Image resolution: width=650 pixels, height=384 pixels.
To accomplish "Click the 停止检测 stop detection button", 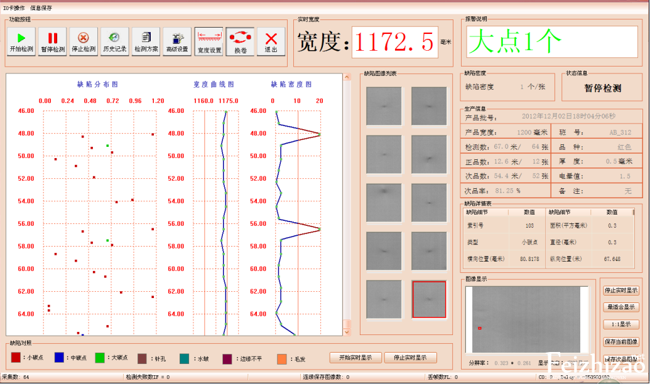I will pos(84,41).
